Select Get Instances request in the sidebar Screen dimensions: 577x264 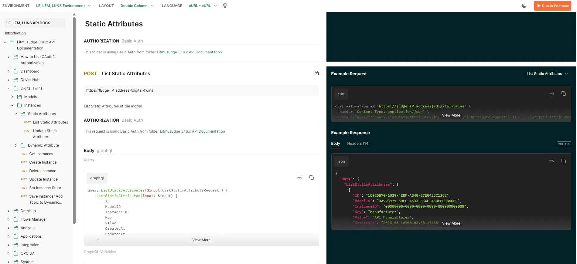41,154
